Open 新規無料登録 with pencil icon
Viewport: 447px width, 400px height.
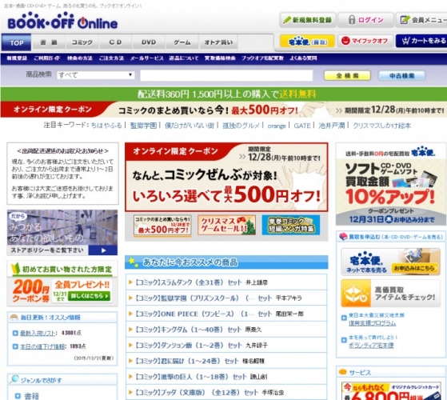coord(308,20)
